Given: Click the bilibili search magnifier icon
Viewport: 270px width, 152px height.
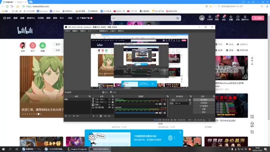Looking at the screenshot, I should click(x=178, y=18).
